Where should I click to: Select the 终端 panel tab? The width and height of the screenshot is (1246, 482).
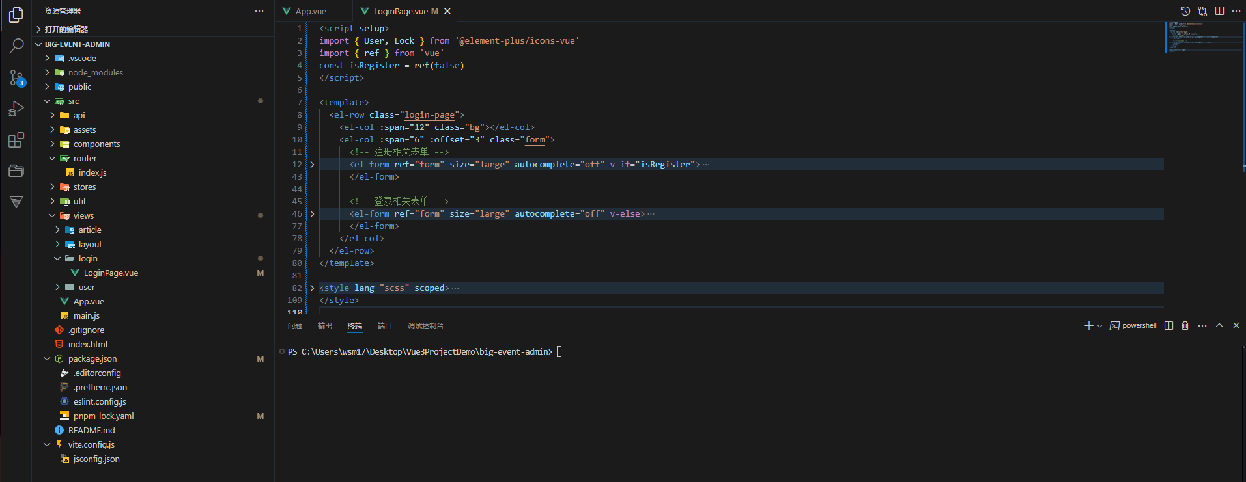tap(355, 326)
